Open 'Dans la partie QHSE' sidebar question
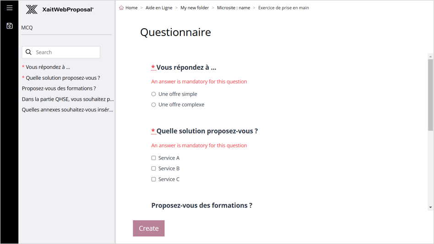 [68, 99]
